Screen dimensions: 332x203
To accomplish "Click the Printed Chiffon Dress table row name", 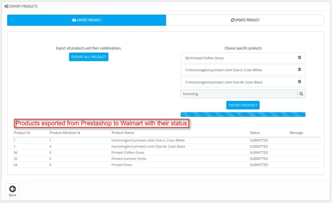I will tap(128, 153).
